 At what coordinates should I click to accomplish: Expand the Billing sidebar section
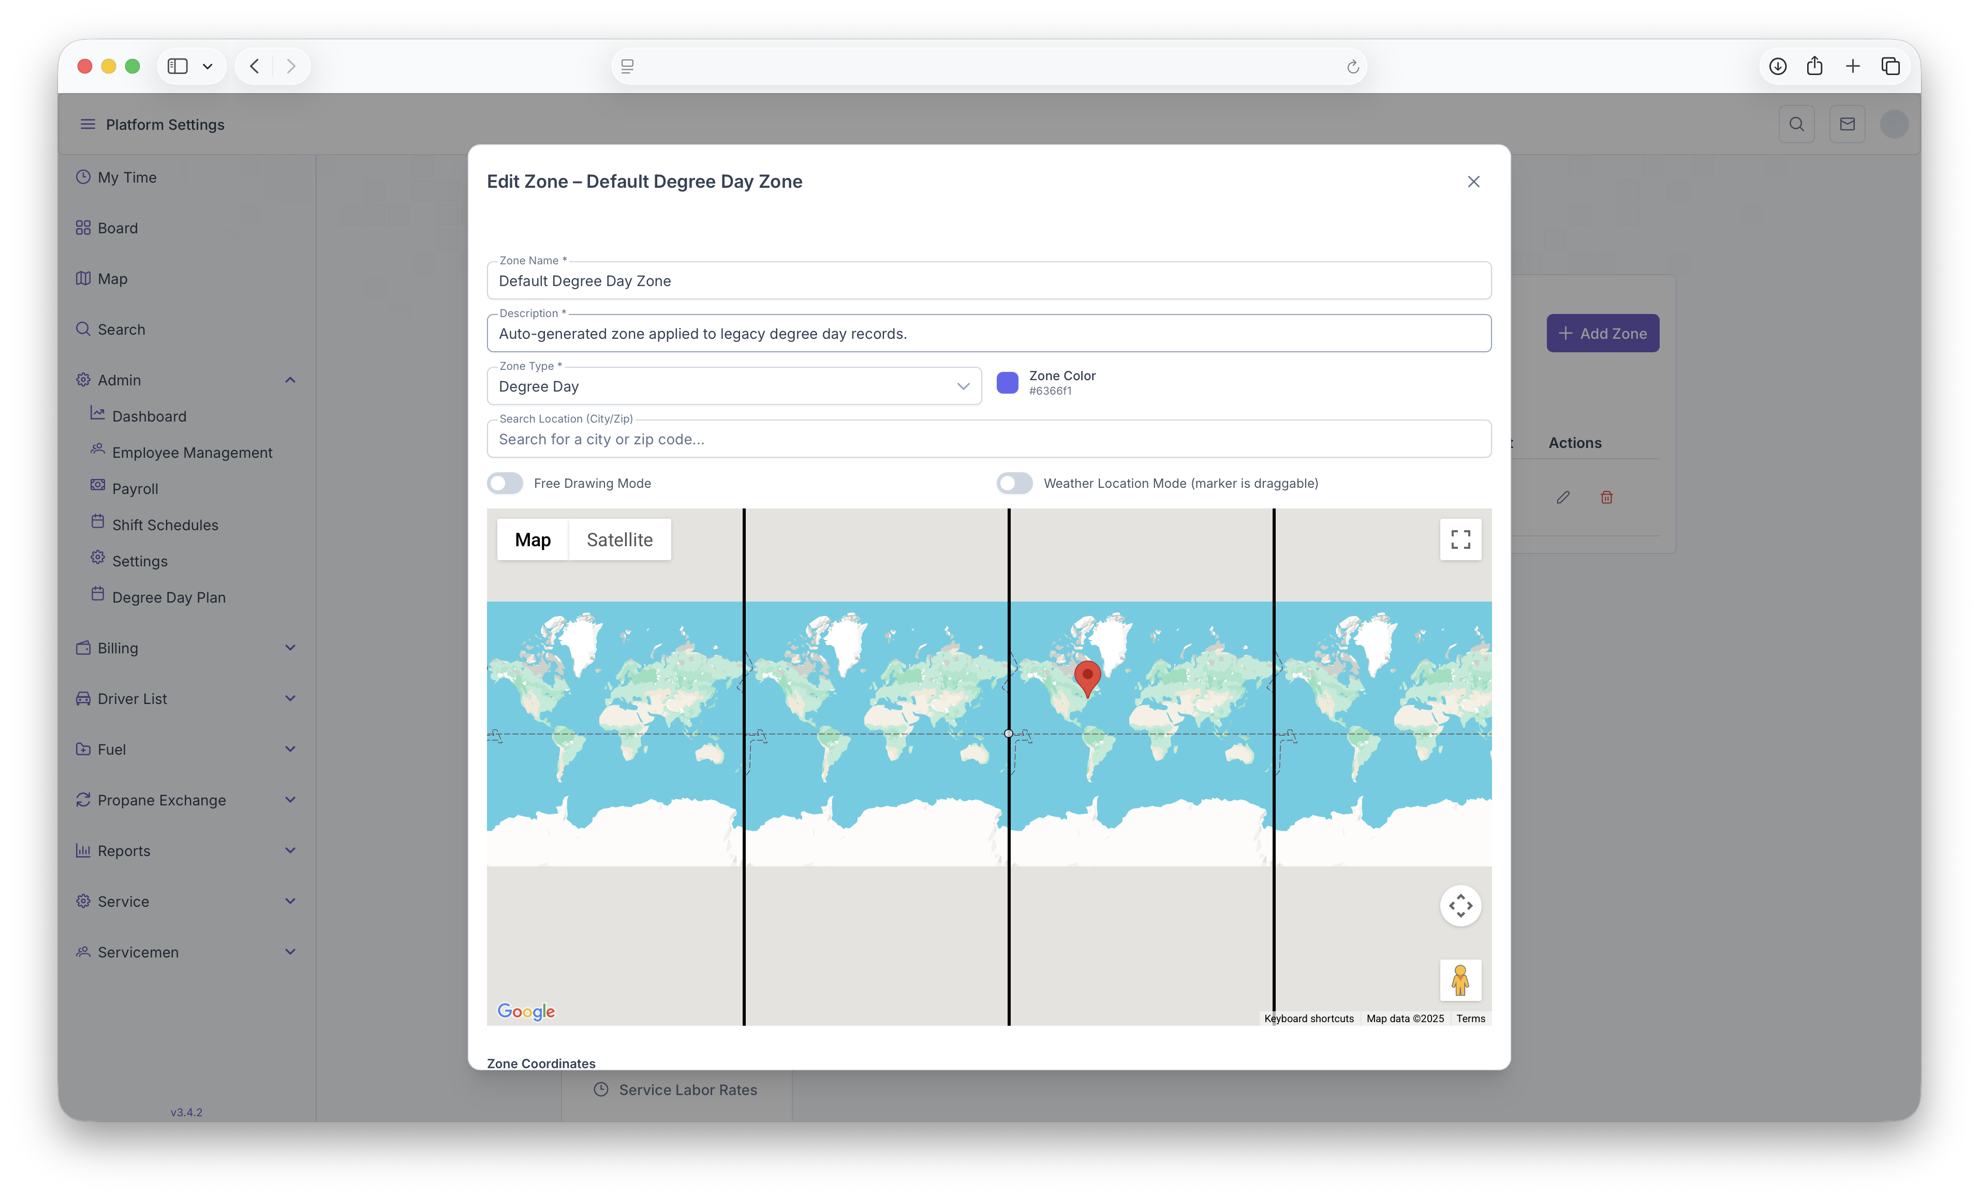(x=290, y=648)
